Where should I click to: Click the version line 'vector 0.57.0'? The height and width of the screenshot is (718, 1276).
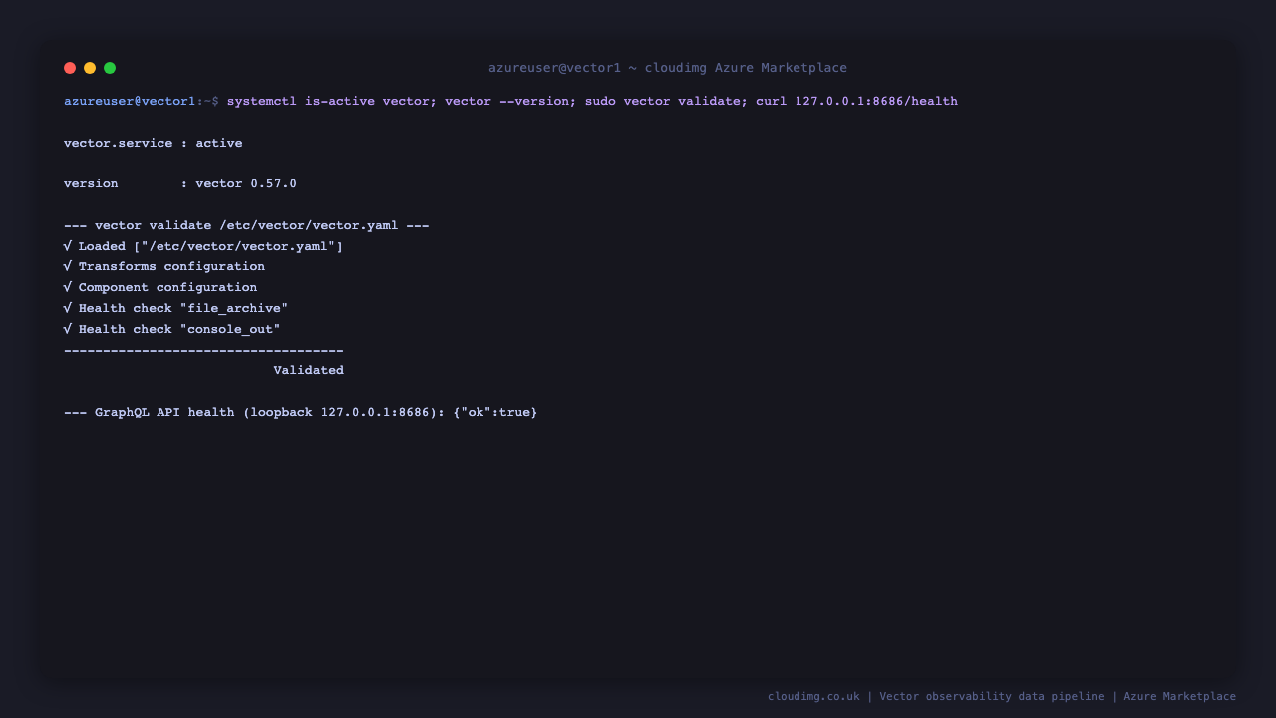click(180, 183)
